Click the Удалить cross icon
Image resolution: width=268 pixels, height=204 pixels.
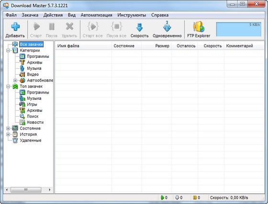(69, 27)
